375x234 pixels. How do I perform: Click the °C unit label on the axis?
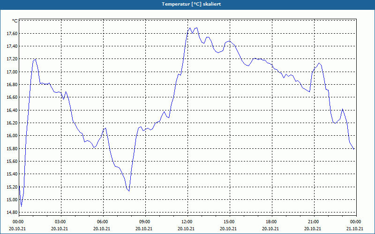pyautogui.click(x=15, y=21)
